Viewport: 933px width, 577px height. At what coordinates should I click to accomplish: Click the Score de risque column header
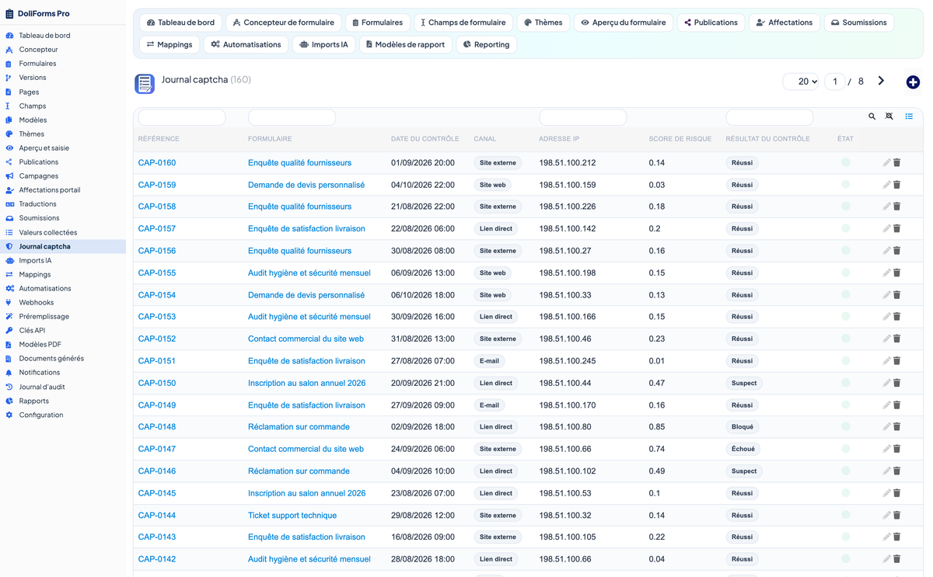coord(680,139)
